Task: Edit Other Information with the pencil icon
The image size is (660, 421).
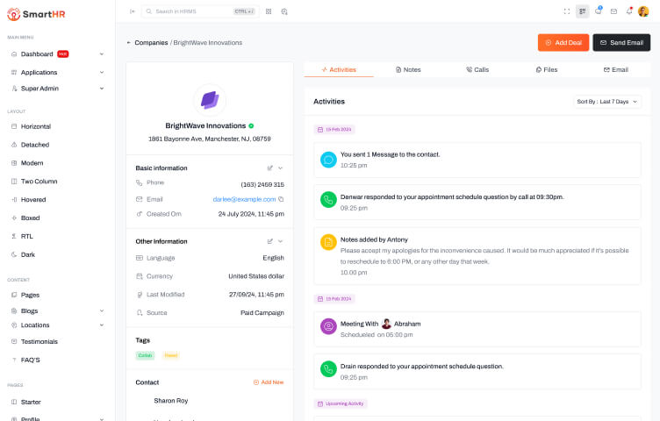Action: pyautogui.click(x=269, y=241)
